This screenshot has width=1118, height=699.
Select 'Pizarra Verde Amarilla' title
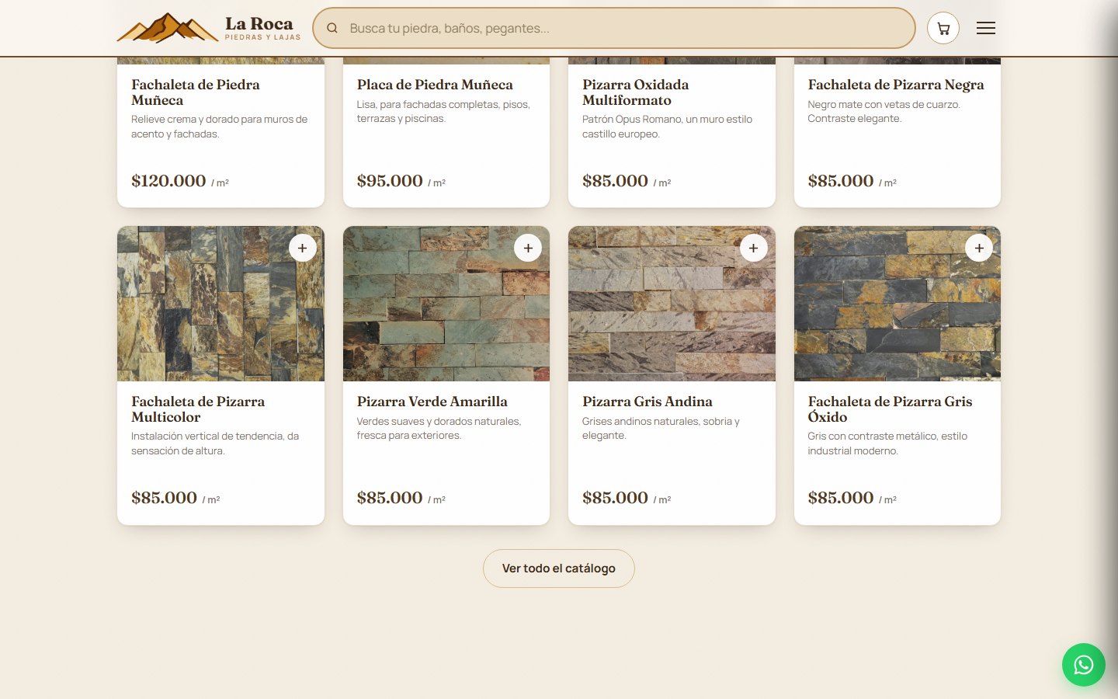[x=432, y=402]
